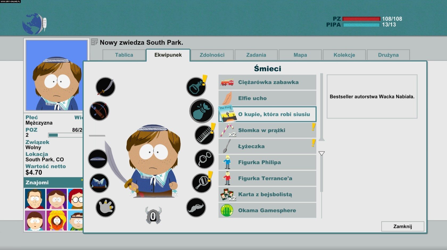The width and height of the screenshot is (447, 250).
Task: Select the Karta z bejsbolistą item
Action: point(267,195)
